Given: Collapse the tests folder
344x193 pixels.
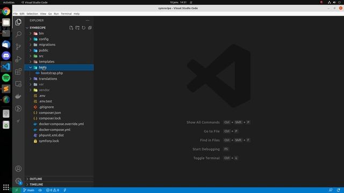Looking at the screenshot, I should coord(59,68).
